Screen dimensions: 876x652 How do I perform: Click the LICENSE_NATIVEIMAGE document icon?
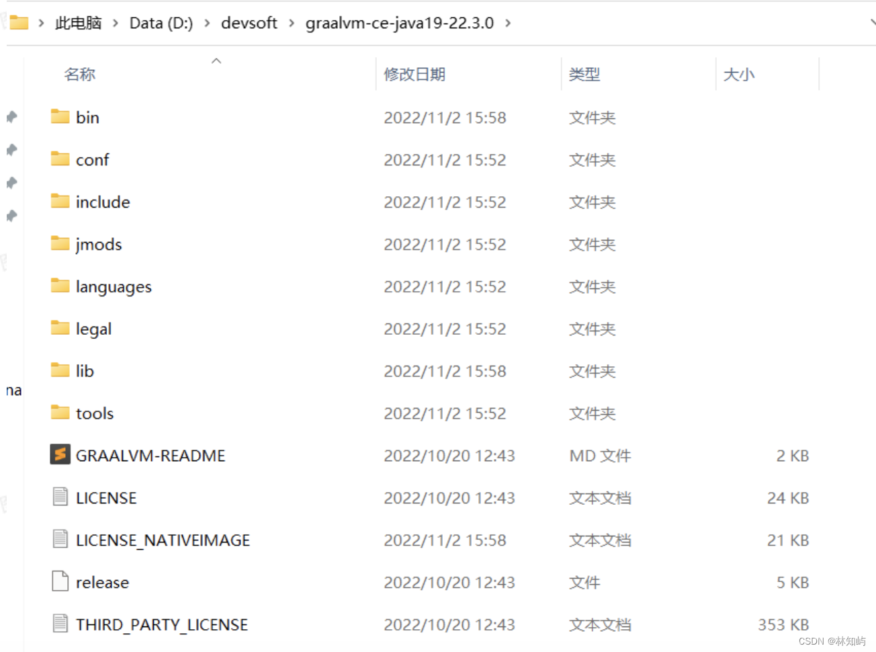click(x=60, y=540)
